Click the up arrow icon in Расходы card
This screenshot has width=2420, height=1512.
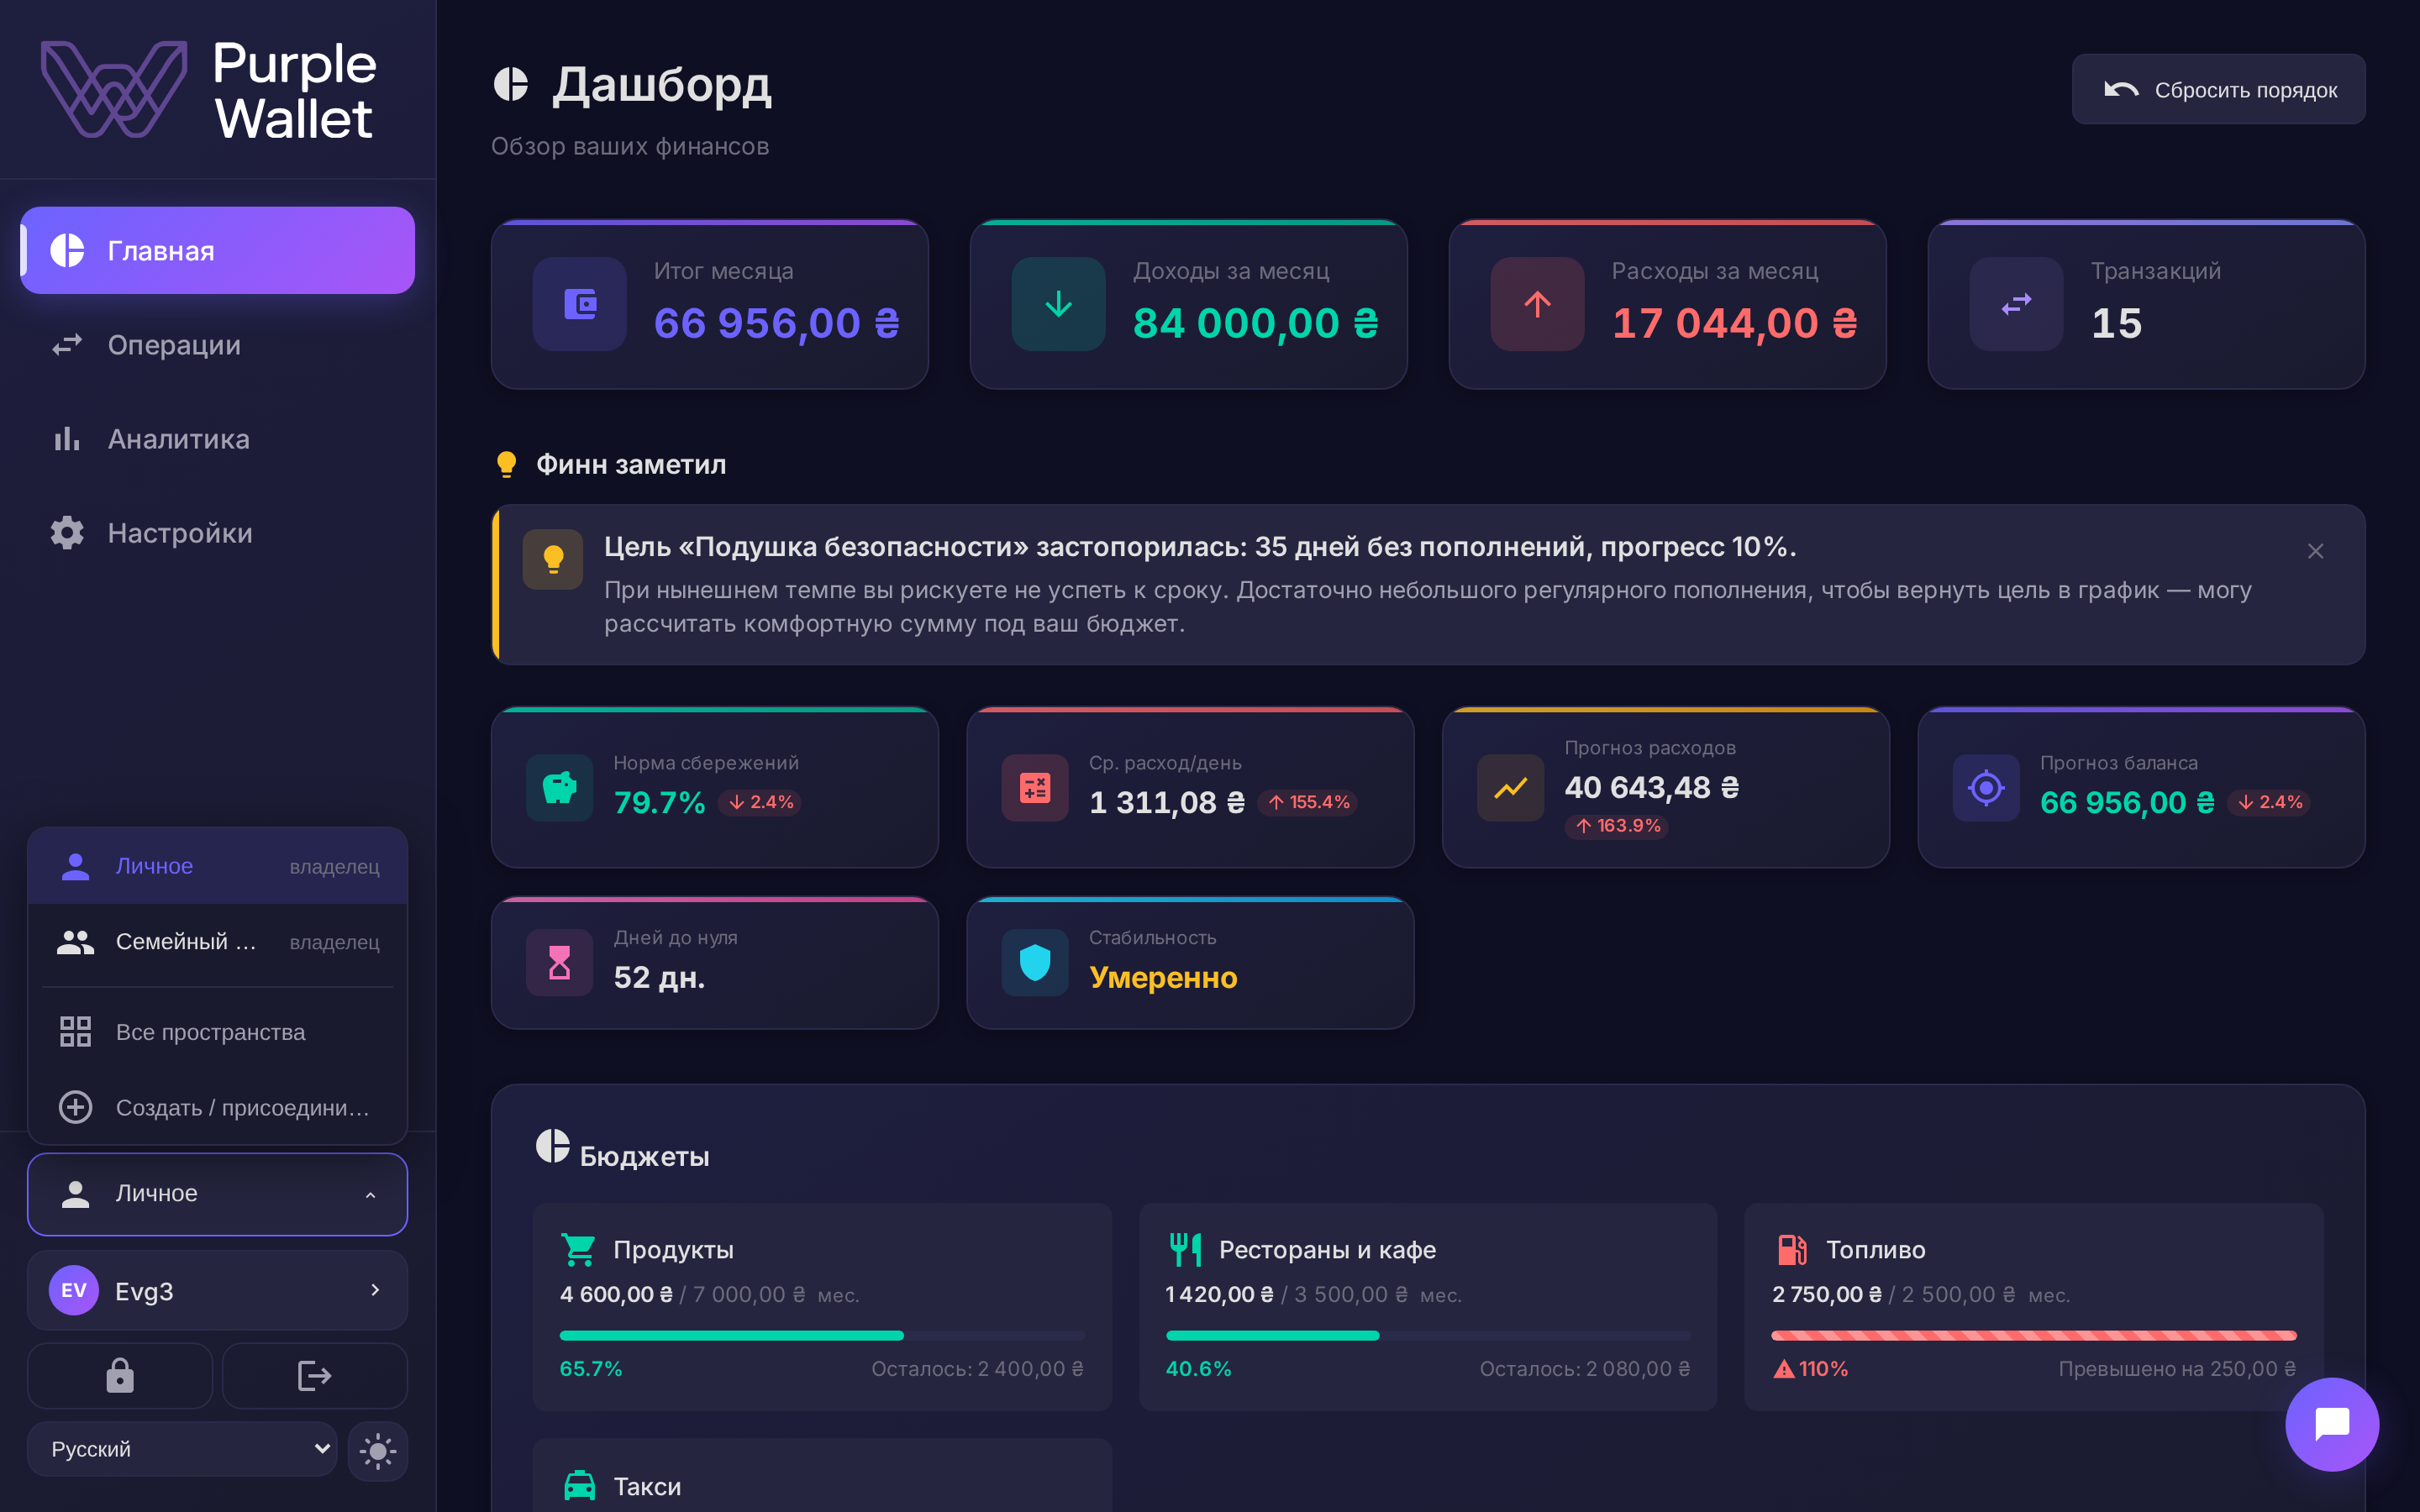pos(1537,304)
